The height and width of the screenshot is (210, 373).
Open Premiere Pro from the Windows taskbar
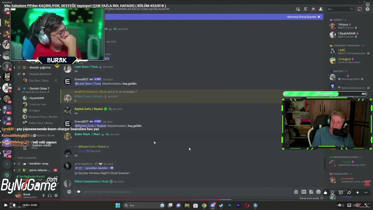click(238, 205)
